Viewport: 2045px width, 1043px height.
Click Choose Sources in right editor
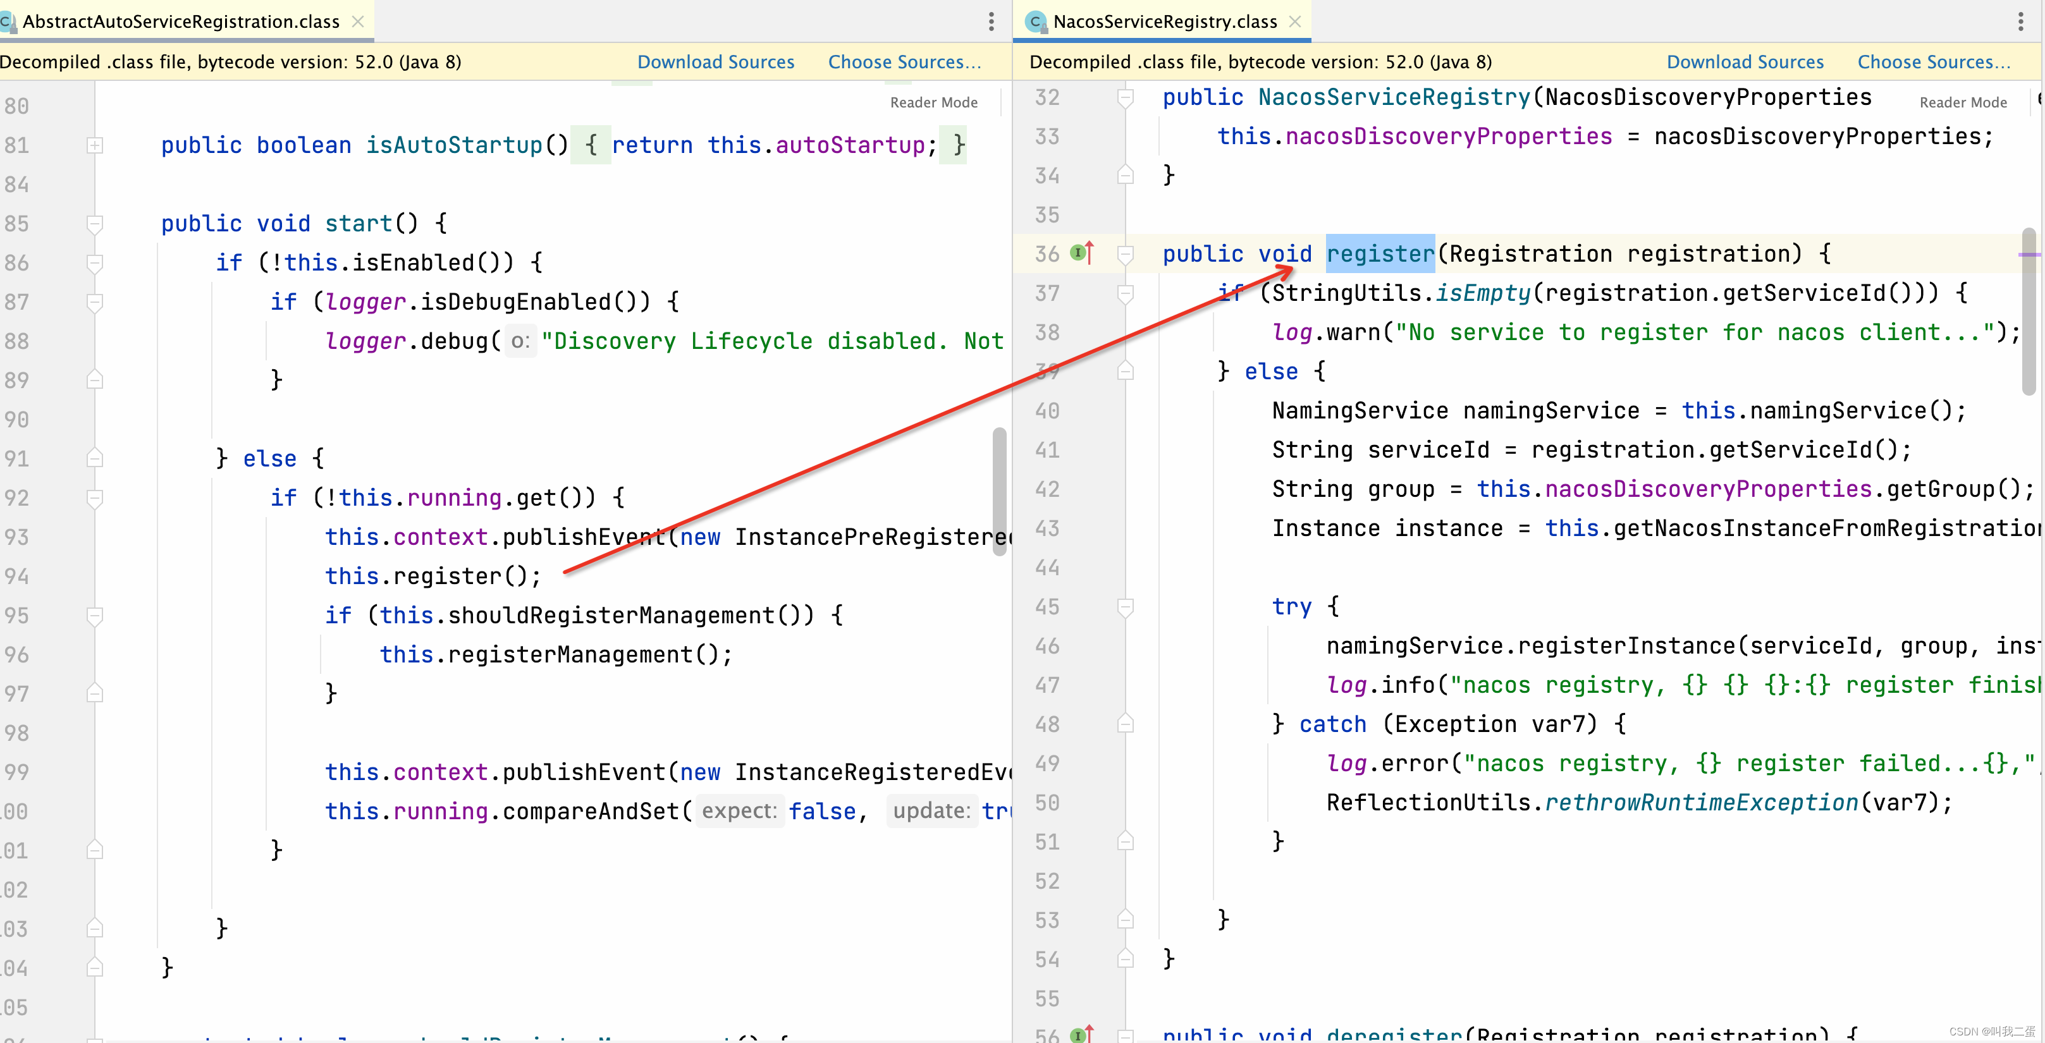pos(1934,62)
